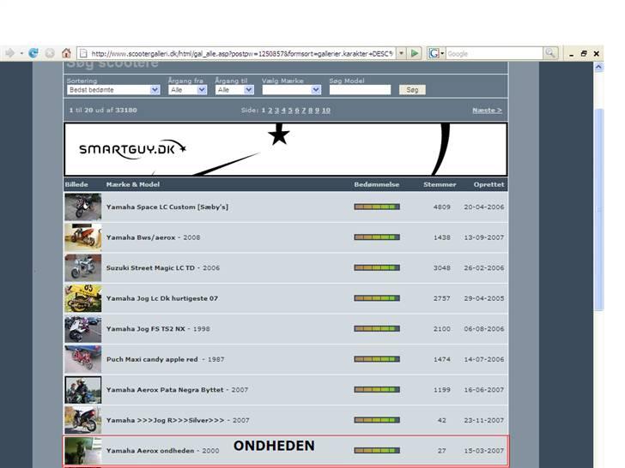The image size is (625, 468).
Task: Open page 10 of results
Action: [x=326, y=111]
